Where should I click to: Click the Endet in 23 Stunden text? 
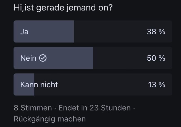[95, 108]
